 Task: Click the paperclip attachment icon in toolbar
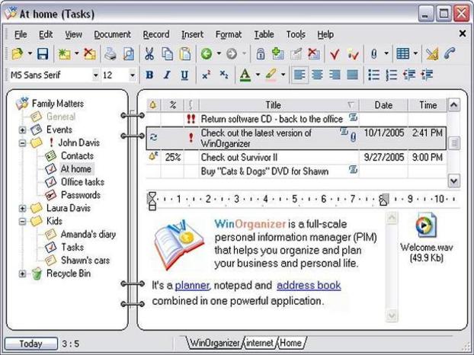pyautogui.click(x=374, y=54)
